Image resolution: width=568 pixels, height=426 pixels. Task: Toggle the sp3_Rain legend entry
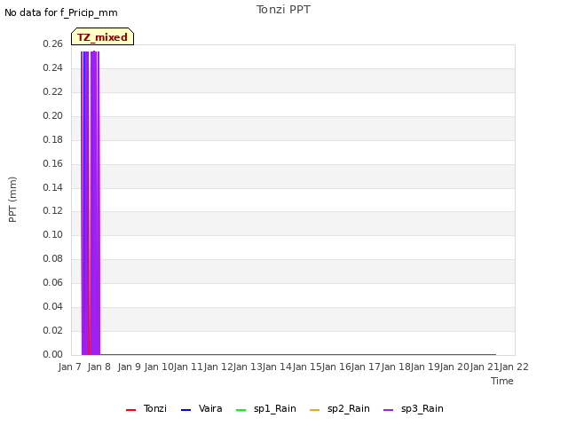pos(414,408)
